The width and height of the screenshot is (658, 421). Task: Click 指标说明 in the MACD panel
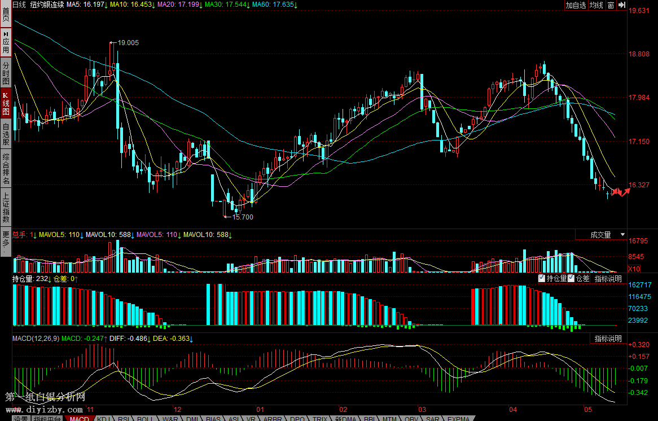[x=608, y=339]
